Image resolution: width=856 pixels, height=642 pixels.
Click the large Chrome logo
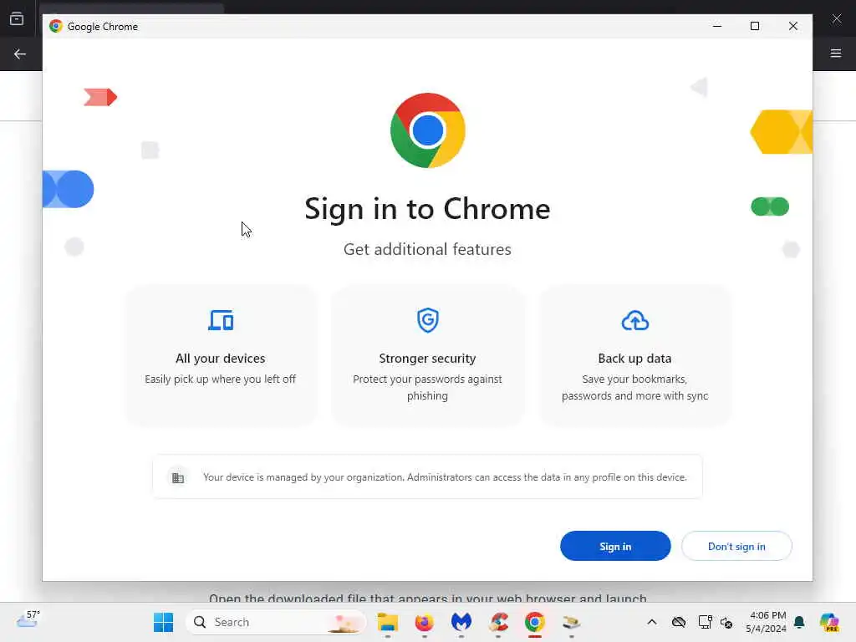427,130
